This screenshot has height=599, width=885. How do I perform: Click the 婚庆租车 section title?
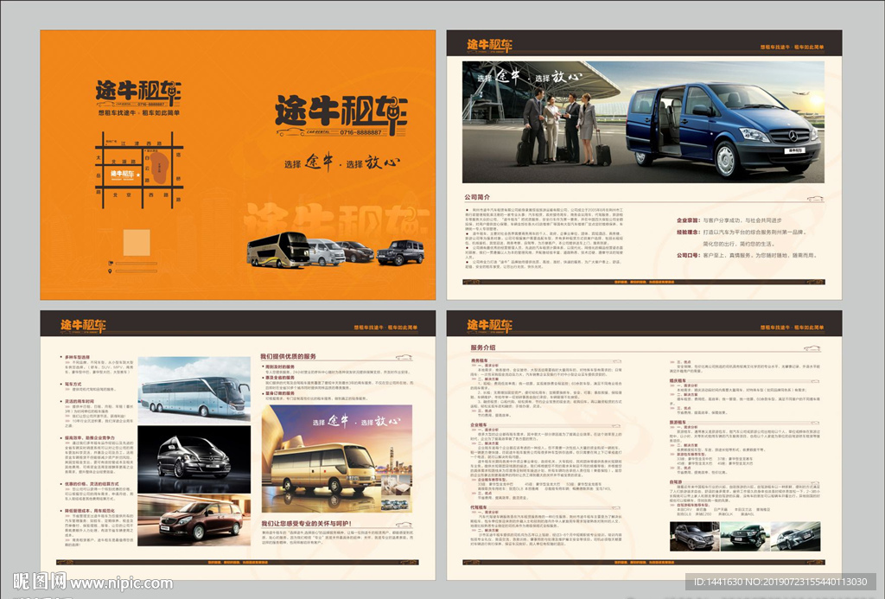[678, 380]
